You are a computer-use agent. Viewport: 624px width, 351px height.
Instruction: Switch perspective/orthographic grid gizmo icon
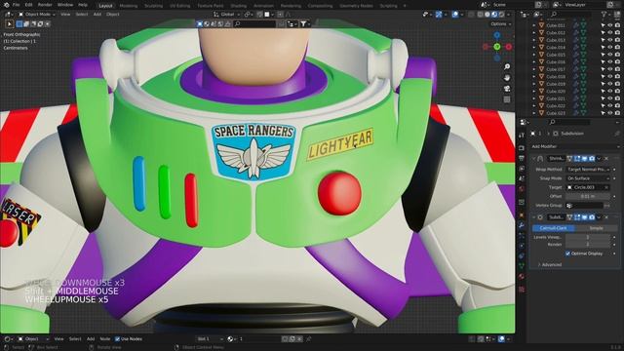[507, 99]
